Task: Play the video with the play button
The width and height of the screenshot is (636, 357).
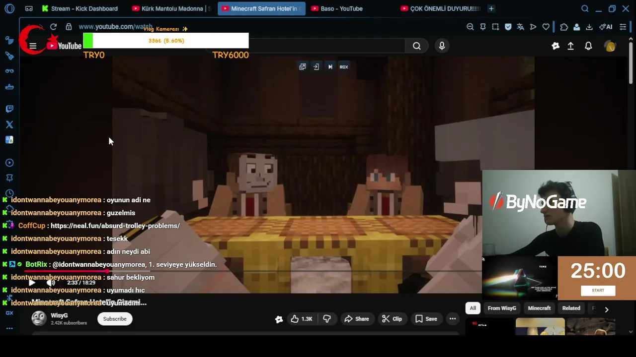Action: (x=31, y=283)
